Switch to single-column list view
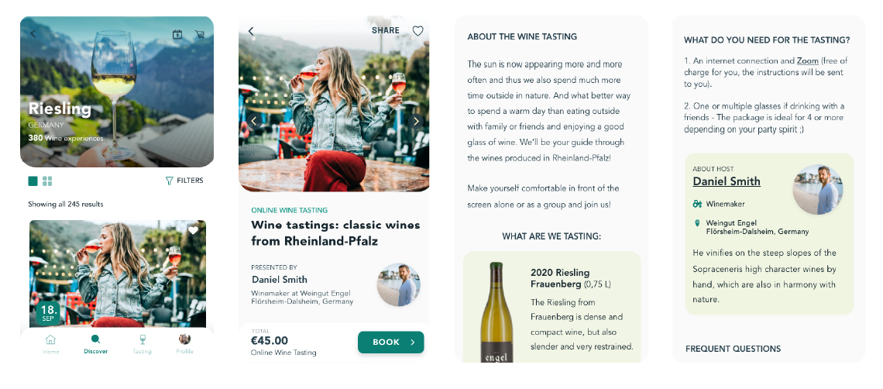883x389 pixels. point(33,181)
